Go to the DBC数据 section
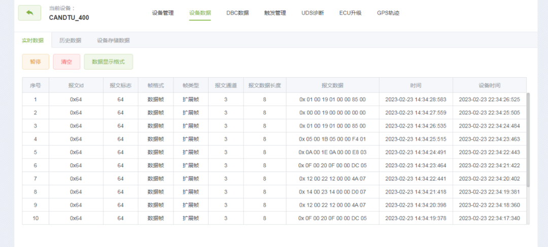The width and height of the screenshot is (548, 247). point(237,13)
